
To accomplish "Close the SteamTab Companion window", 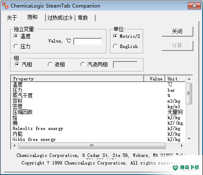I will coord(194,6).
